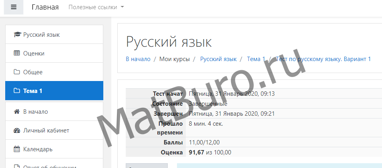Click breadcrumb link В начало

tap(138, 59)
